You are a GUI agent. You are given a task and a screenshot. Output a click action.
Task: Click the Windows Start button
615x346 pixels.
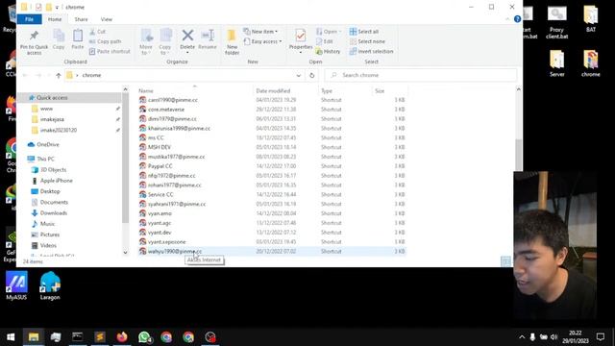click(x=11, y=337)
